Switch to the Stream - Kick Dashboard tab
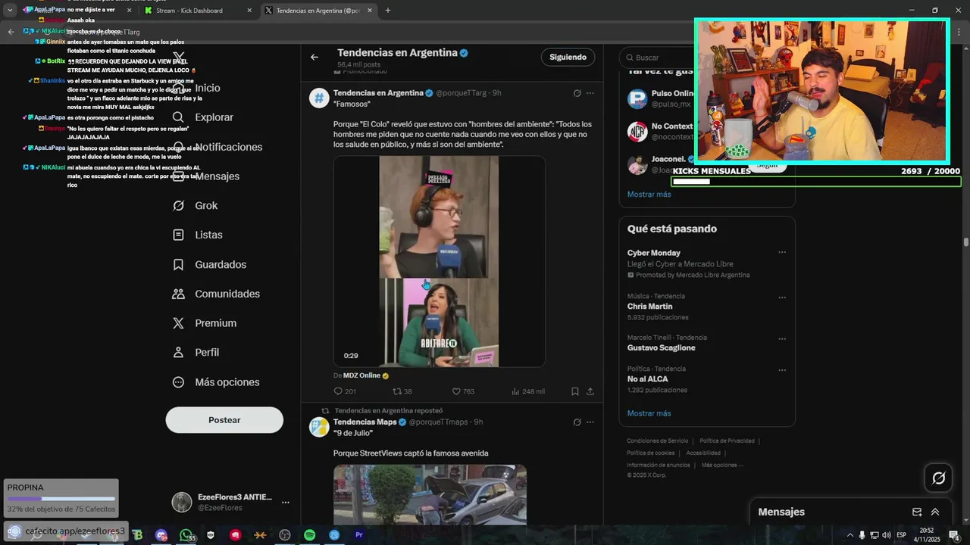The height and width of the screenshot is (545, 970). [197, 11]
